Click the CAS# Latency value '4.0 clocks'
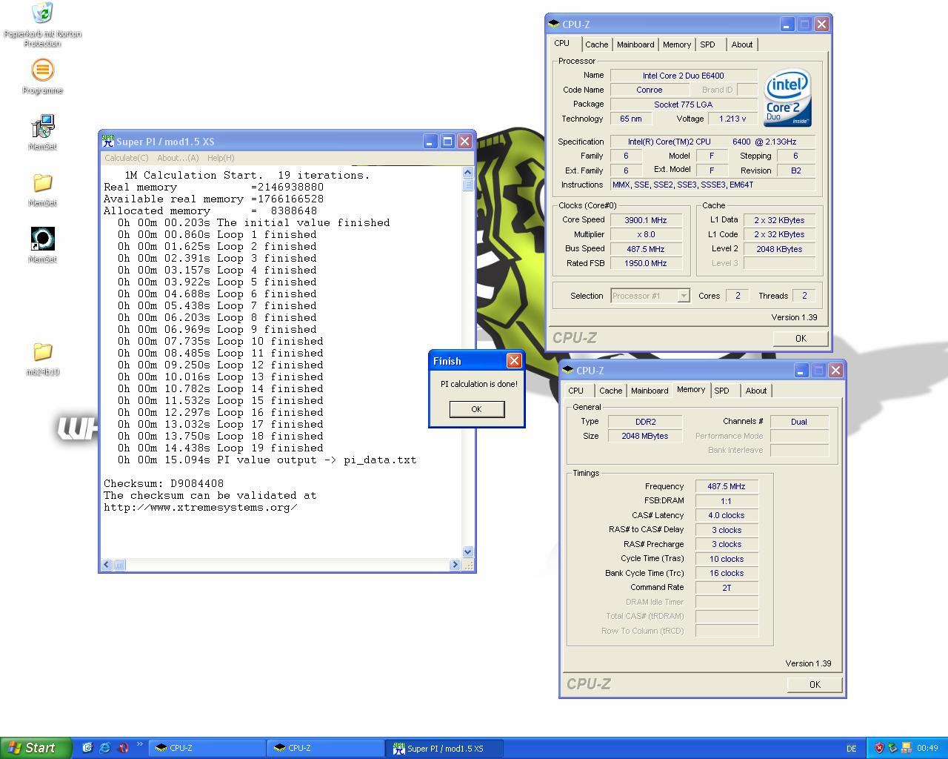The width and height of the screenshot is (948, 759). (727, 515)
